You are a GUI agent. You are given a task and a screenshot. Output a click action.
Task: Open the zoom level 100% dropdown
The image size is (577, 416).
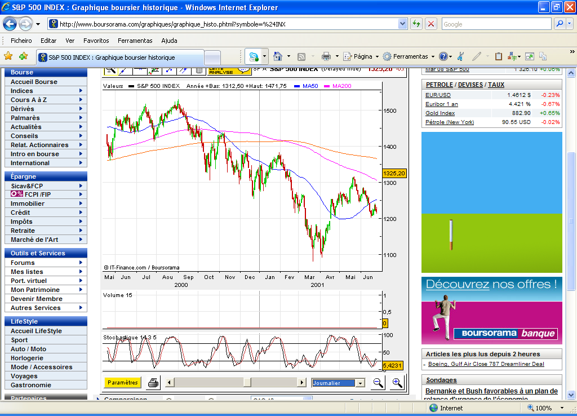pyautogui.click(x=562, y=408)
